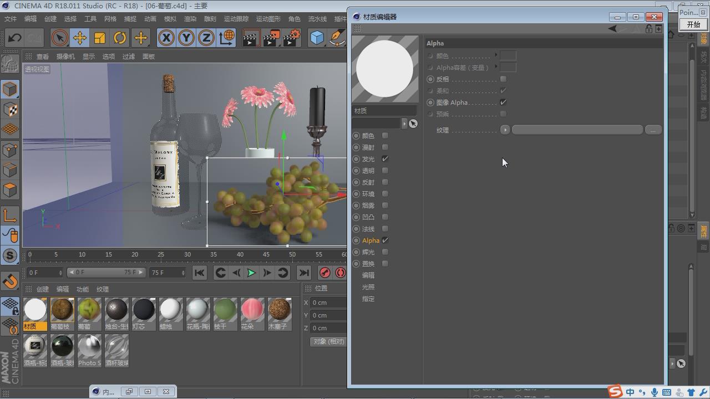The image size is (710, 399).
Task: Select the Live Selection tool
Action: click(59, 38)
